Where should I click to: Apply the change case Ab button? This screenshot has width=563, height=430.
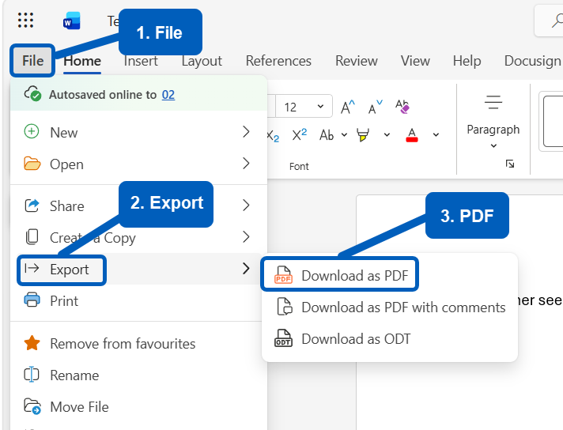tap(327, 135)
